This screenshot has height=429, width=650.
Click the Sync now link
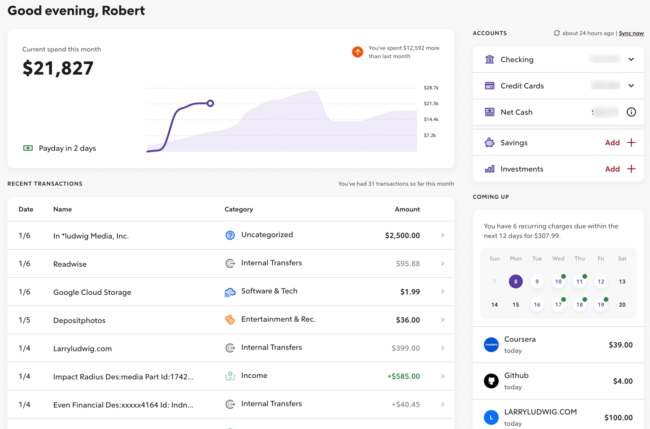[x=631, y=33]
